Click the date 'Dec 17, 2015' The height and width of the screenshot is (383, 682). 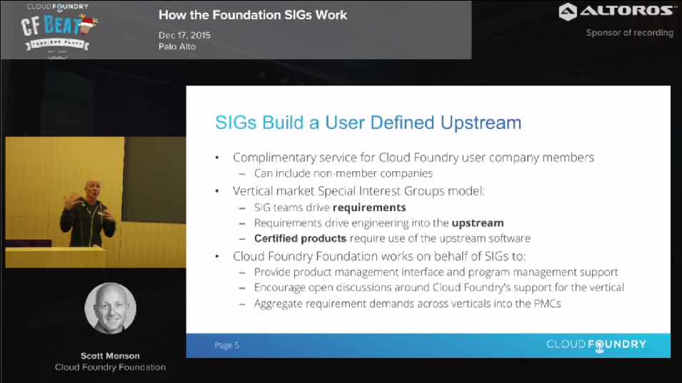(184, 35)
